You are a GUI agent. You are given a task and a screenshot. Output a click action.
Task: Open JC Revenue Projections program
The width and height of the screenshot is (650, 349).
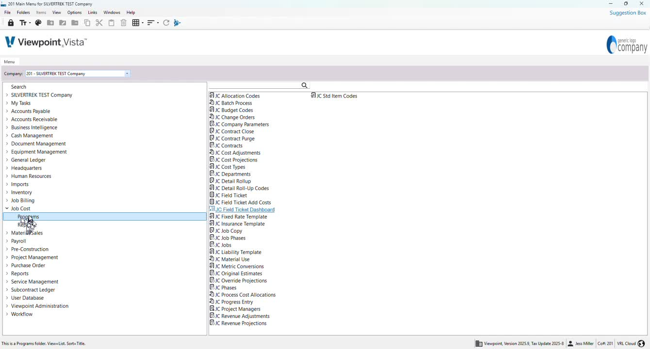241,323
